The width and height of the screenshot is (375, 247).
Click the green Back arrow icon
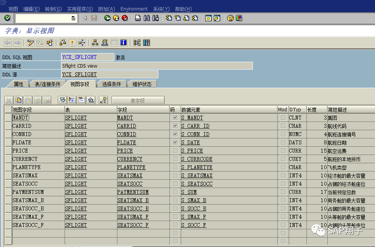[108, 18]
